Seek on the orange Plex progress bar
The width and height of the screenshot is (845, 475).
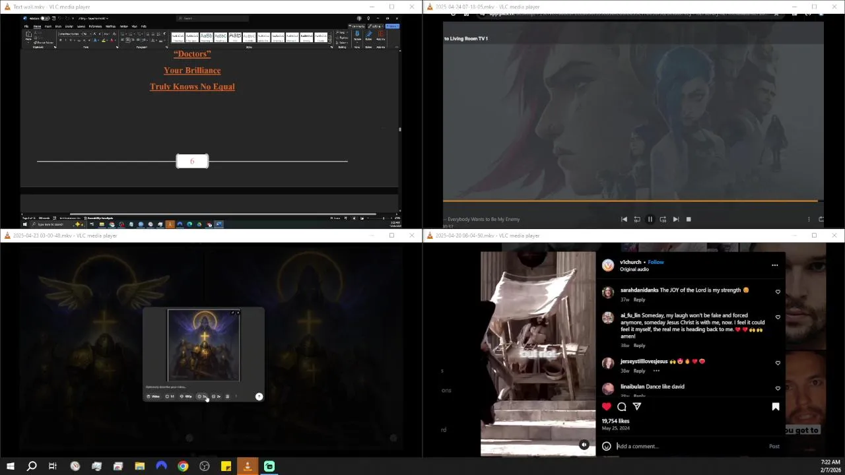pos(632,201)
